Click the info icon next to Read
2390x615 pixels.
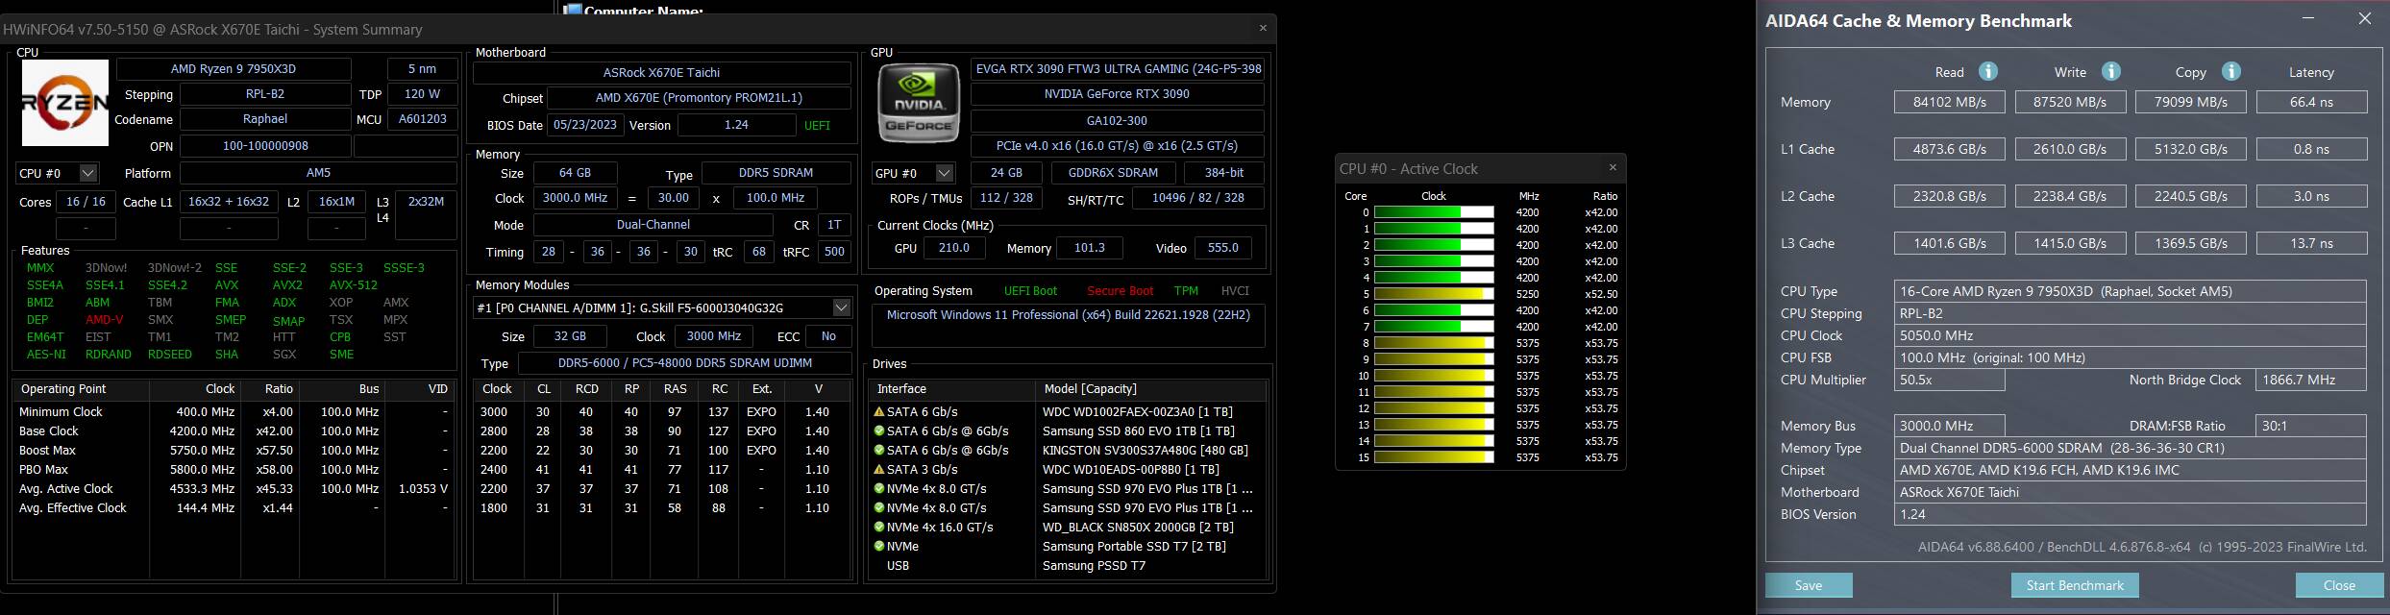(x=1988, y=72)
